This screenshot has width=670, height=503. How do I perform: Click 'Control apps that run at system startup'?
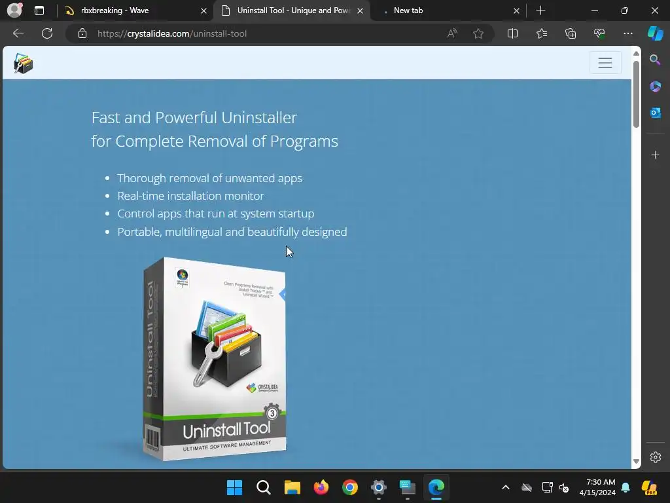(216, 214)
